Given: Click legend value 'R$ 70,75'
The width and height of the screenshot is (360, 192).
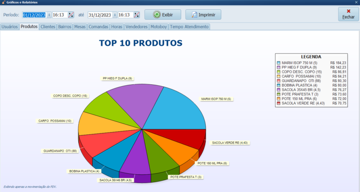Looking at the screenshot, I should click(339, 103).
